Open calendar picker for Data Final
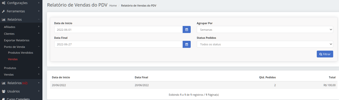This screenshot has width=339, height=100. (187, 44)
